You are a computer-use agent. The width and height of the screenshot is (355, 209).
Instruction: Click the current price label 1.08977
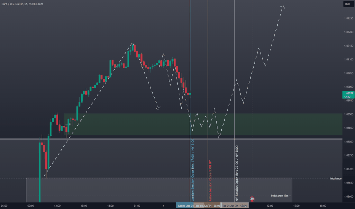349,95
